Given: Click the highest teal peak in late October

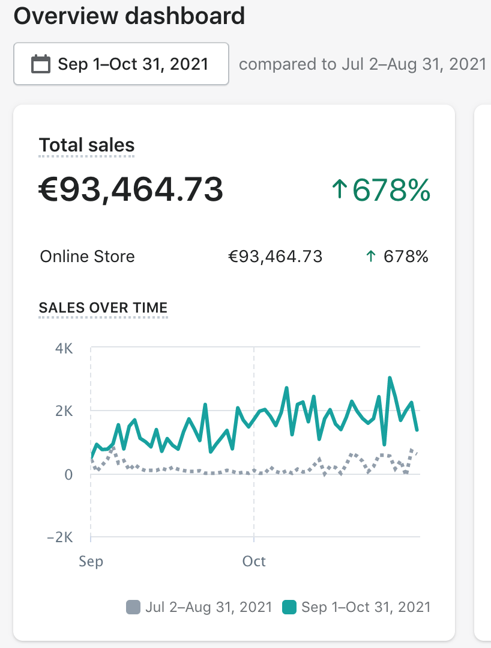Looking at the screenshot, I should 390,378.
